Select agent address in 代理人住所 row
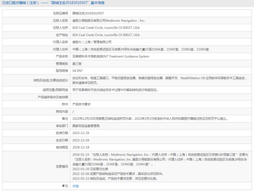The width and height of the screenshot is (254, 192). pyautogui.click(x=141, y=49)
